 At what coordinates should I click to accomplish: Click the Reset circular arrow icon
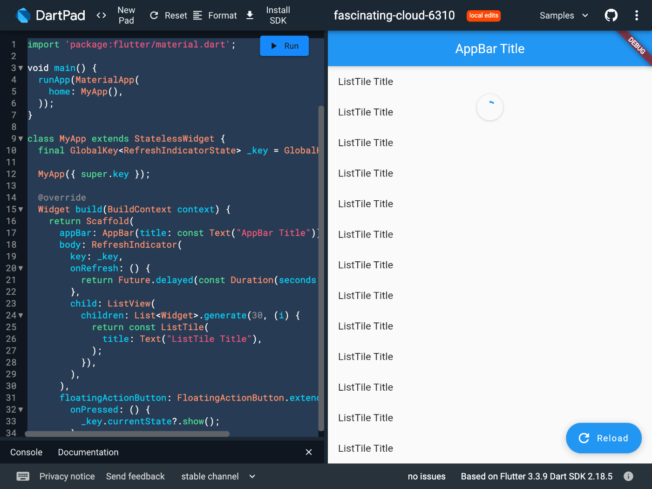[154, 15]
